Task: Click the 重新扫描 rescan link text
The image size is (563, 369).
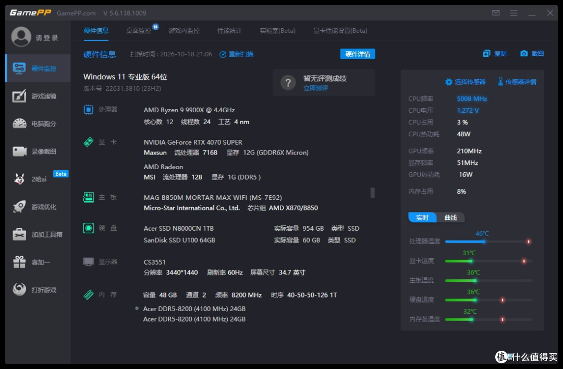Action: pos(241,54)
